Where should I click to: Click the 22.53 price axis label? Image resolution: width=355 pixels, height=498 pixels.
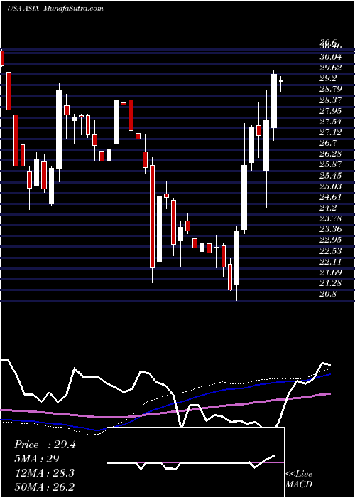(x=331, y=251)
